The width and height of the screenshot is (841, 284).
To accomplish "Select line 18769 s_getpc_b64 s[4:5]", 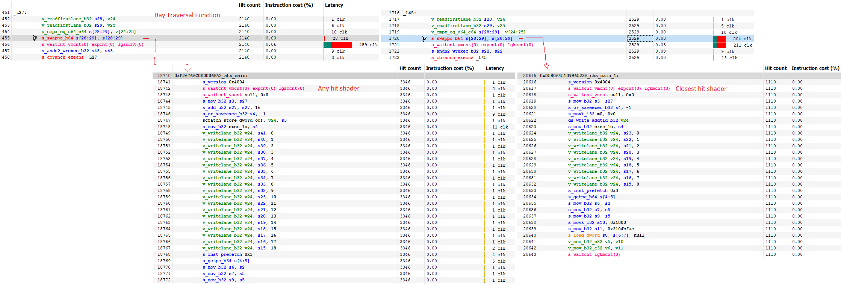I will pyautogui.click(x=226, y=261).
